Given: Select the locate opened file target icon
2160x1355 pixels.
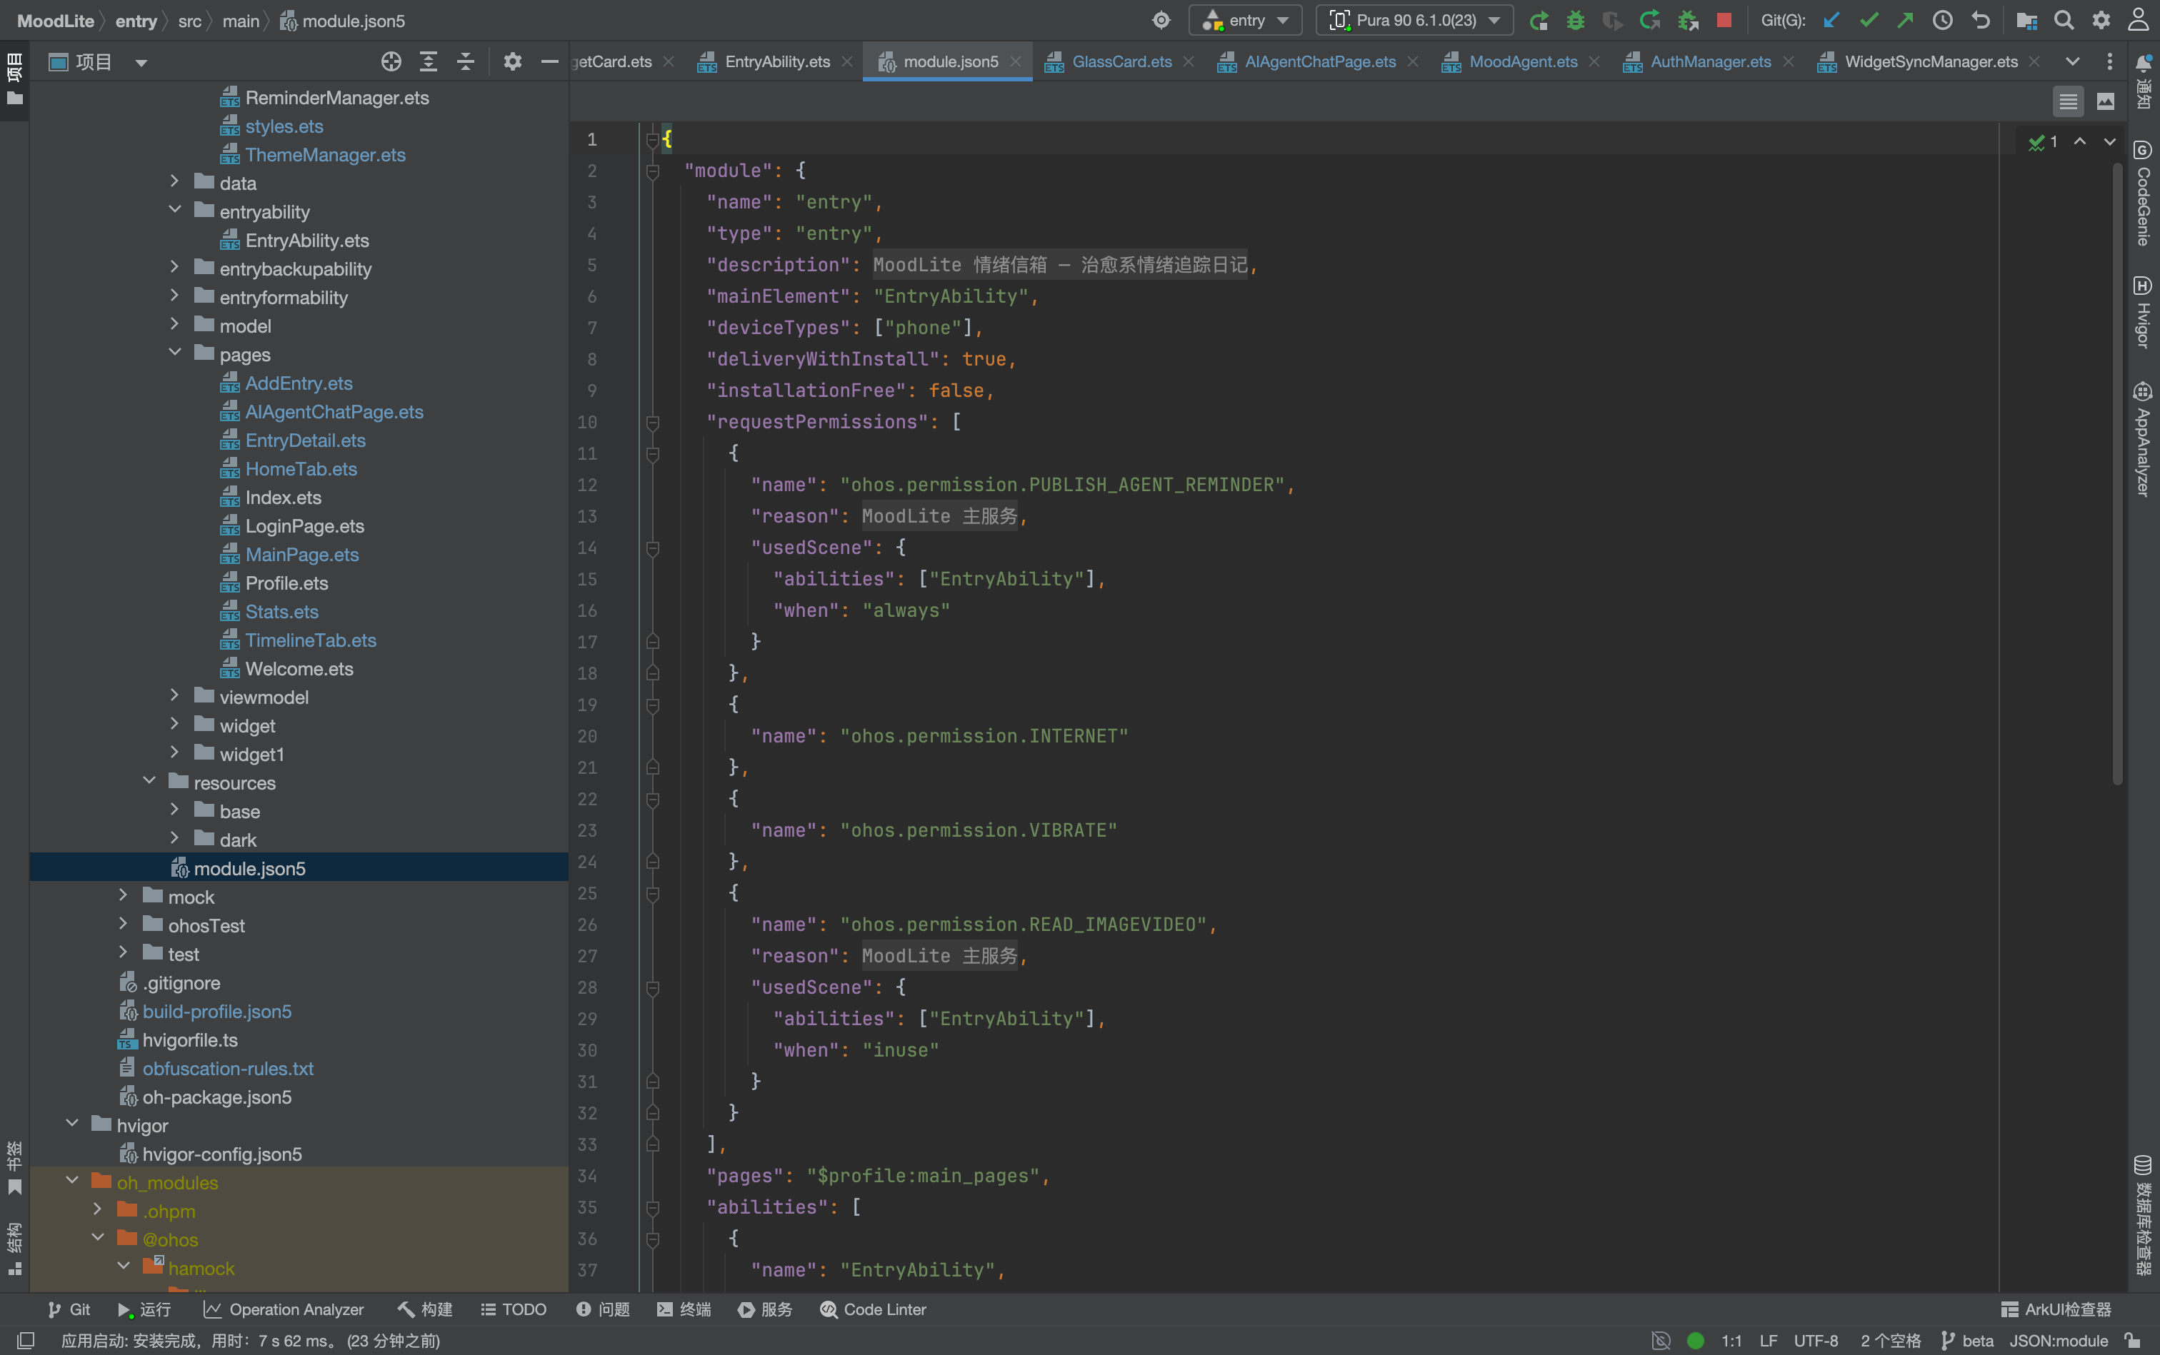Looking at the screenshot, I should (391, 62).
